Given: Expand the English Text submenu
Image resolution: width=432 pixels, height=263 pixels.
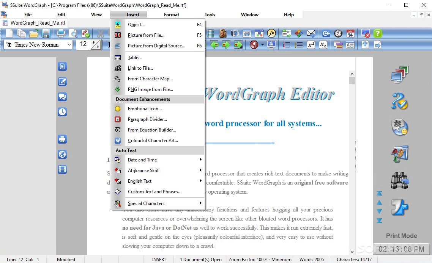Looking at the screenshot, I should coord(158,181).
